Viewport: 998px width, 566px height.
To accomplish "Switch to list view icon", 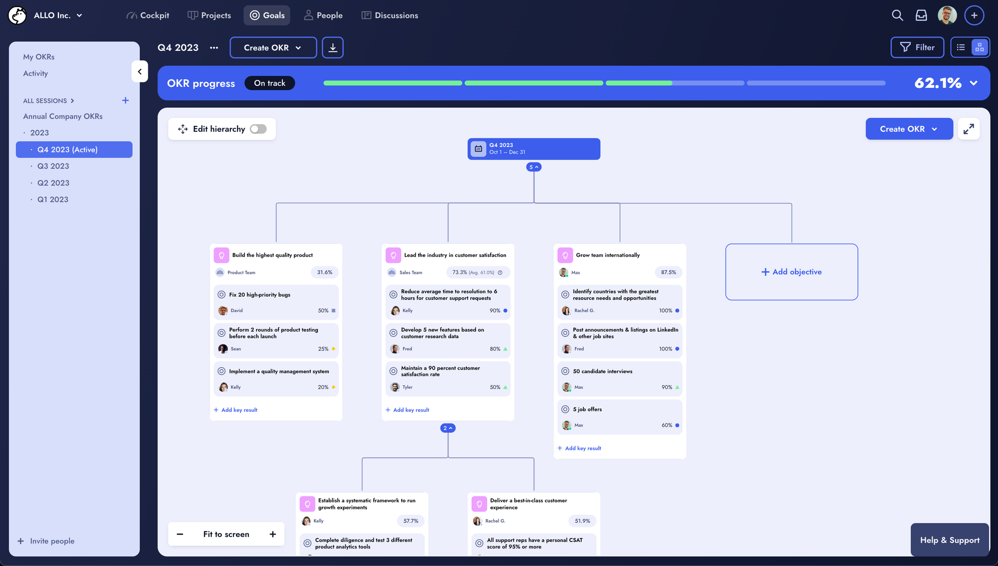I will click(961, 47).
